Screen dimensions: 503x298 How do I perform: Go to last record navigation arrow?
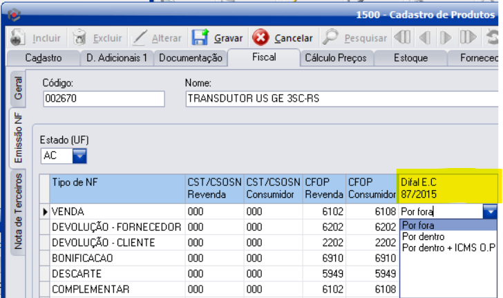click(x=468, y=38)
